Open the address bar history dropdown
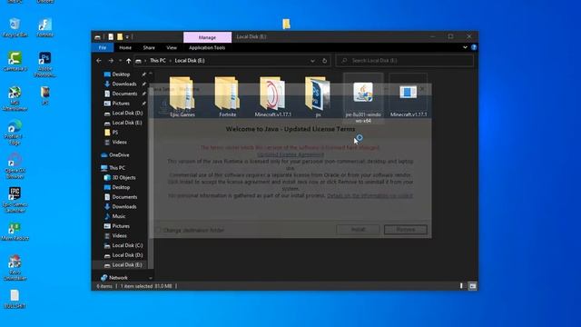The width and height of the screenshot is (581, 327). (x=312, y=61)
